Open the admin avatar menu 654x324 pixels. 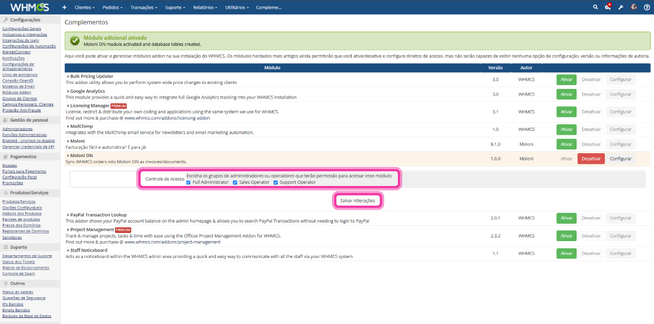coord(634,7)
